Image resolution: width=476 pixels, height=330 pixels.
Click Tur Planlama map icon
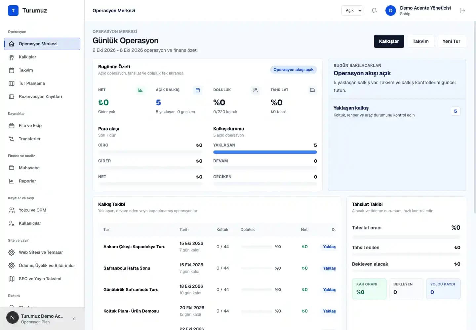click(12, 83)
